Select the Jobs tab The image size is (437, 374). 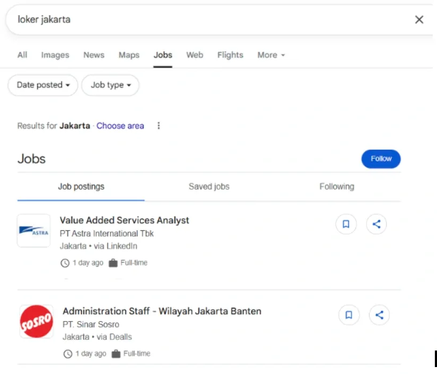click(163, 55)
